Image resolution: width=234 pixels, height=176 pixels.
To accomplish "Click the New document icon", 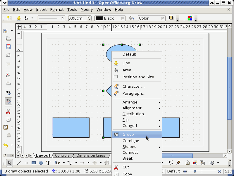I will click(x=6, y=31).
